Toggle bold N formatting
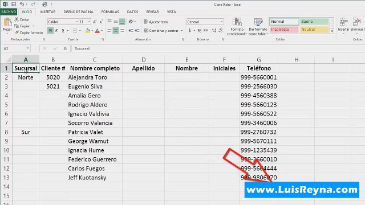The width and height of the screenshot is (365, 205). pos(50,30)
